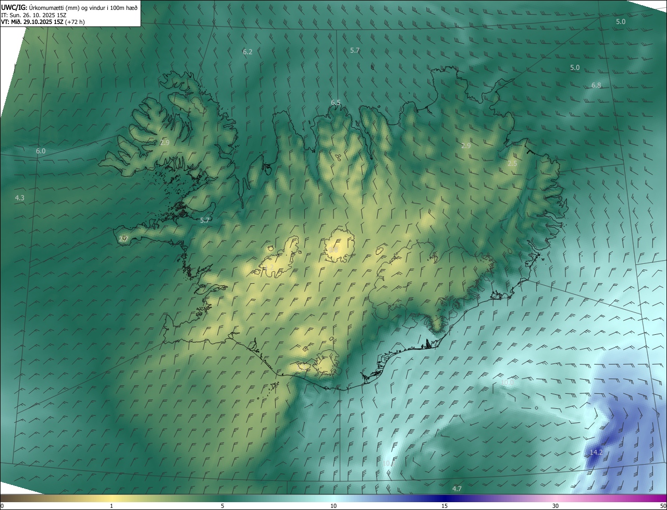Screen dimensions: 667x510
Task: Click the 6.0 value off the west coast
Action: point(41,151)
